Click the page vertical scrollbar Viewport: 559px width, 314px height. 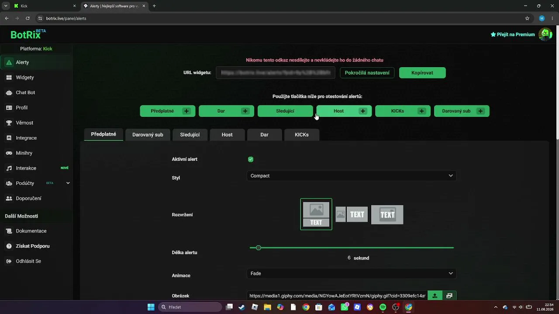tap(557, 83)
